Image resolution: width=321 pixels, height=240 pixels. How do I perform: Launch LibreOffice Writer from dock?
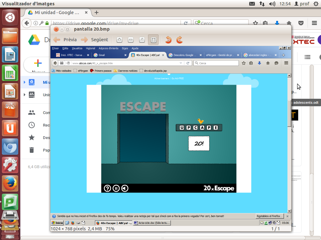click(x=10, y=54)
